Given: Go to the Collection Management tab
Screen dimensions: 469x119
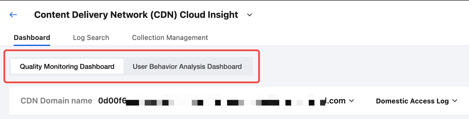Looking at the screenshot, I should [170, 38].
